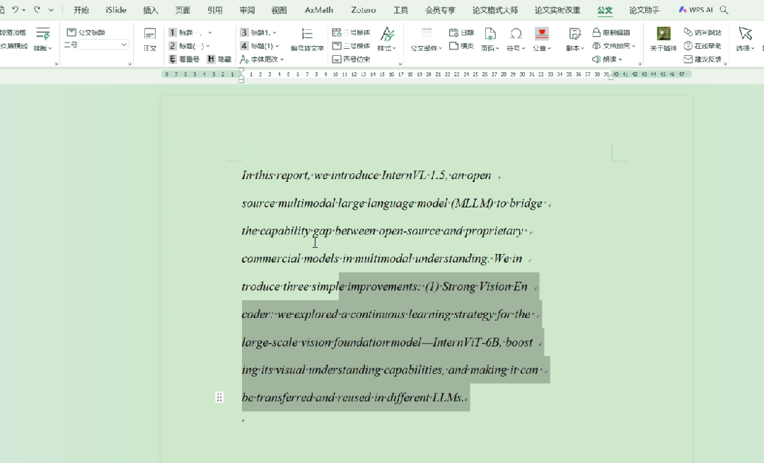Click the H 隐藏 button
This screenshot has height=463, width=764.
click(219, 59)
